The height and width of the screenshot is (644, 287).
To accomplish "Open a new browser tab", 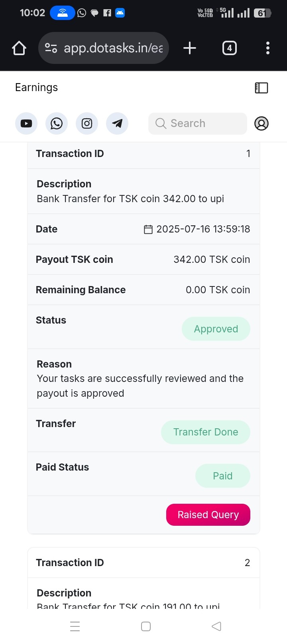I will pos(190,48).
